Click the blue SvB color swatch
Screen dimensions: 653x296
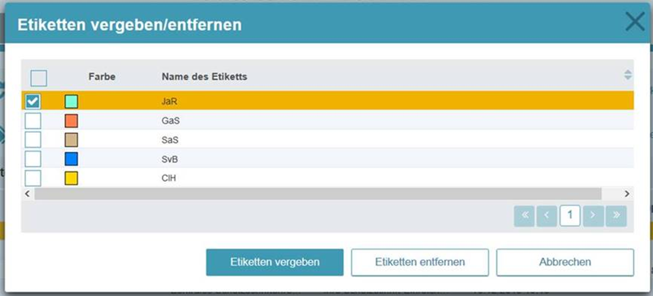point(71,159)
